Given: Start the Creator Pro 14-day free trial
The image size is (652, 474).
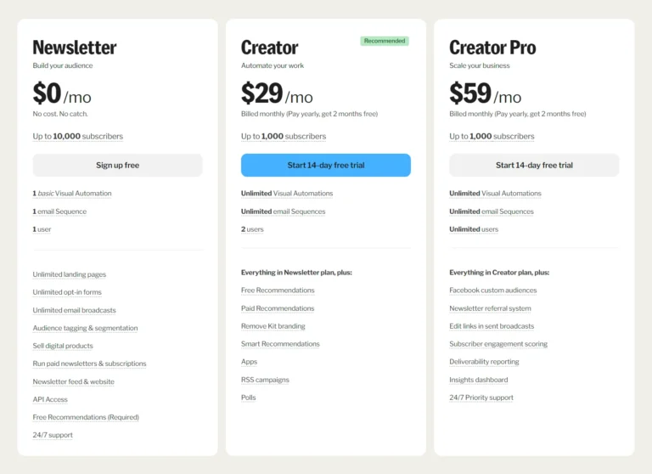Looking at the screenshot, I should (534, 165).
